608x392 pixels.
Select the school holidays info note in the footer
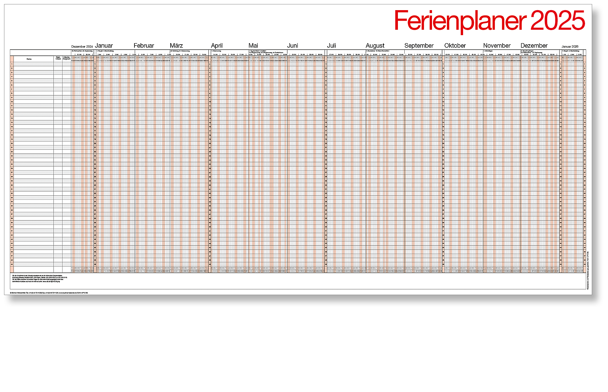(40, 278)
